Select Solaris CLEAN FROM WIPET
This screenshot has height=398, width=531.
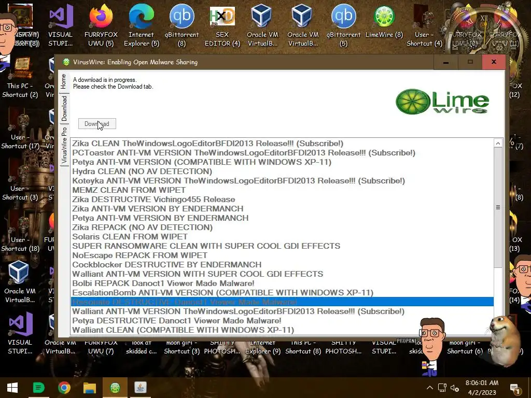pyautogui.click(x=282, y=236)
